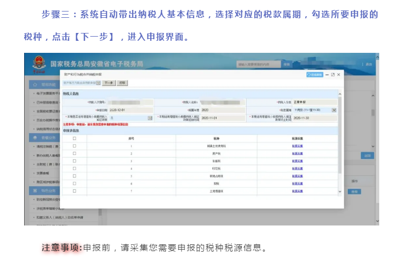Click the 常用功能 sidebar section header
Screen dimensions: 417x260
pyautogui.click(x=45, y=85)
